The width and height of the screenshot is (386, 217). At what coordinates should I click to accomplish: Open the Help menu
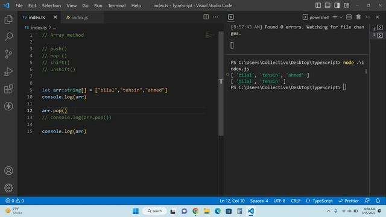pos(136,5)
